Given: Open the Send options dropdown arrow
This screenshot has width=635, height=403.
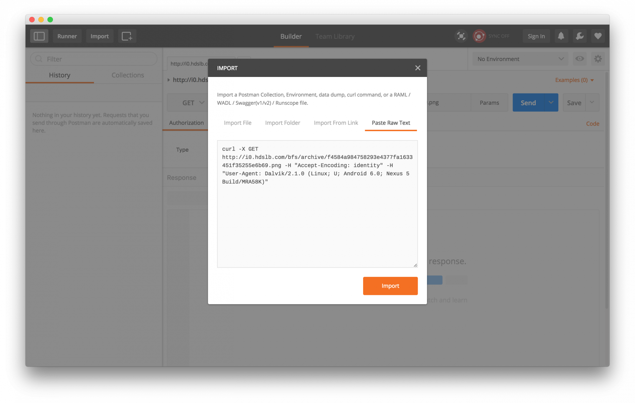Looking at the screenshot, I should (551, 103).
